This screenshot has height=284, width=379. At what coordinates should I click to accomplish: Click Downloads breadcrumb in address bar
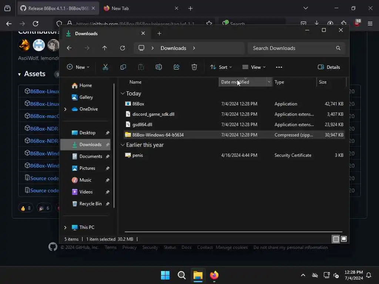(x=173, y=48)
